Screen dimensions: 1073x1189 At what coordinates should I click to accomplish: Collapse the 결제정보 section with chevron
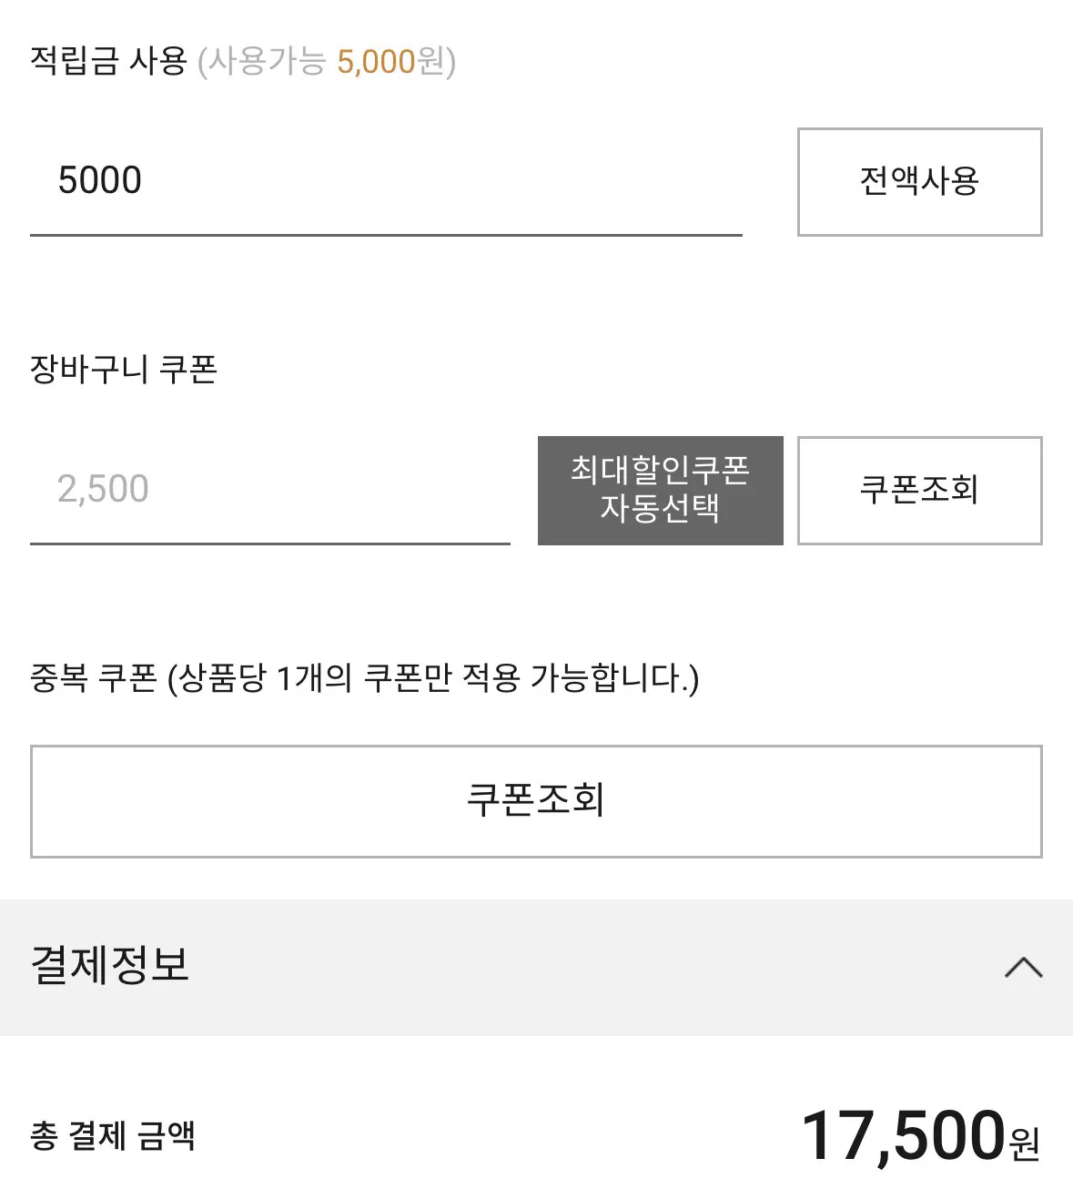tap(1023, 967)
